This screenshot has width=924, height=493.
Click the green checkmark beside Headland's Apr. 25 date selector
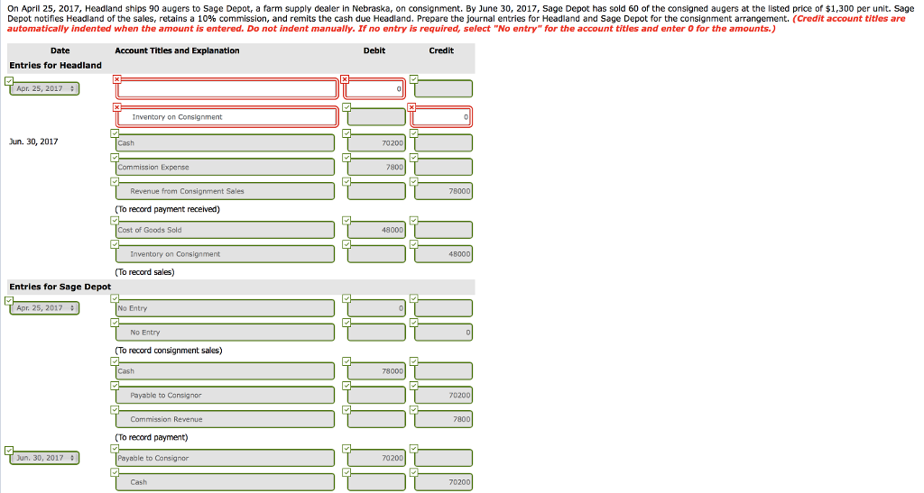[x=8, y=80]
